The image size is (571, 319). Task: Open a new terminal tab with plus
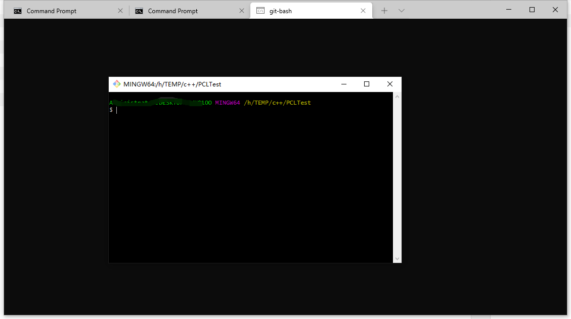(384, 11)
